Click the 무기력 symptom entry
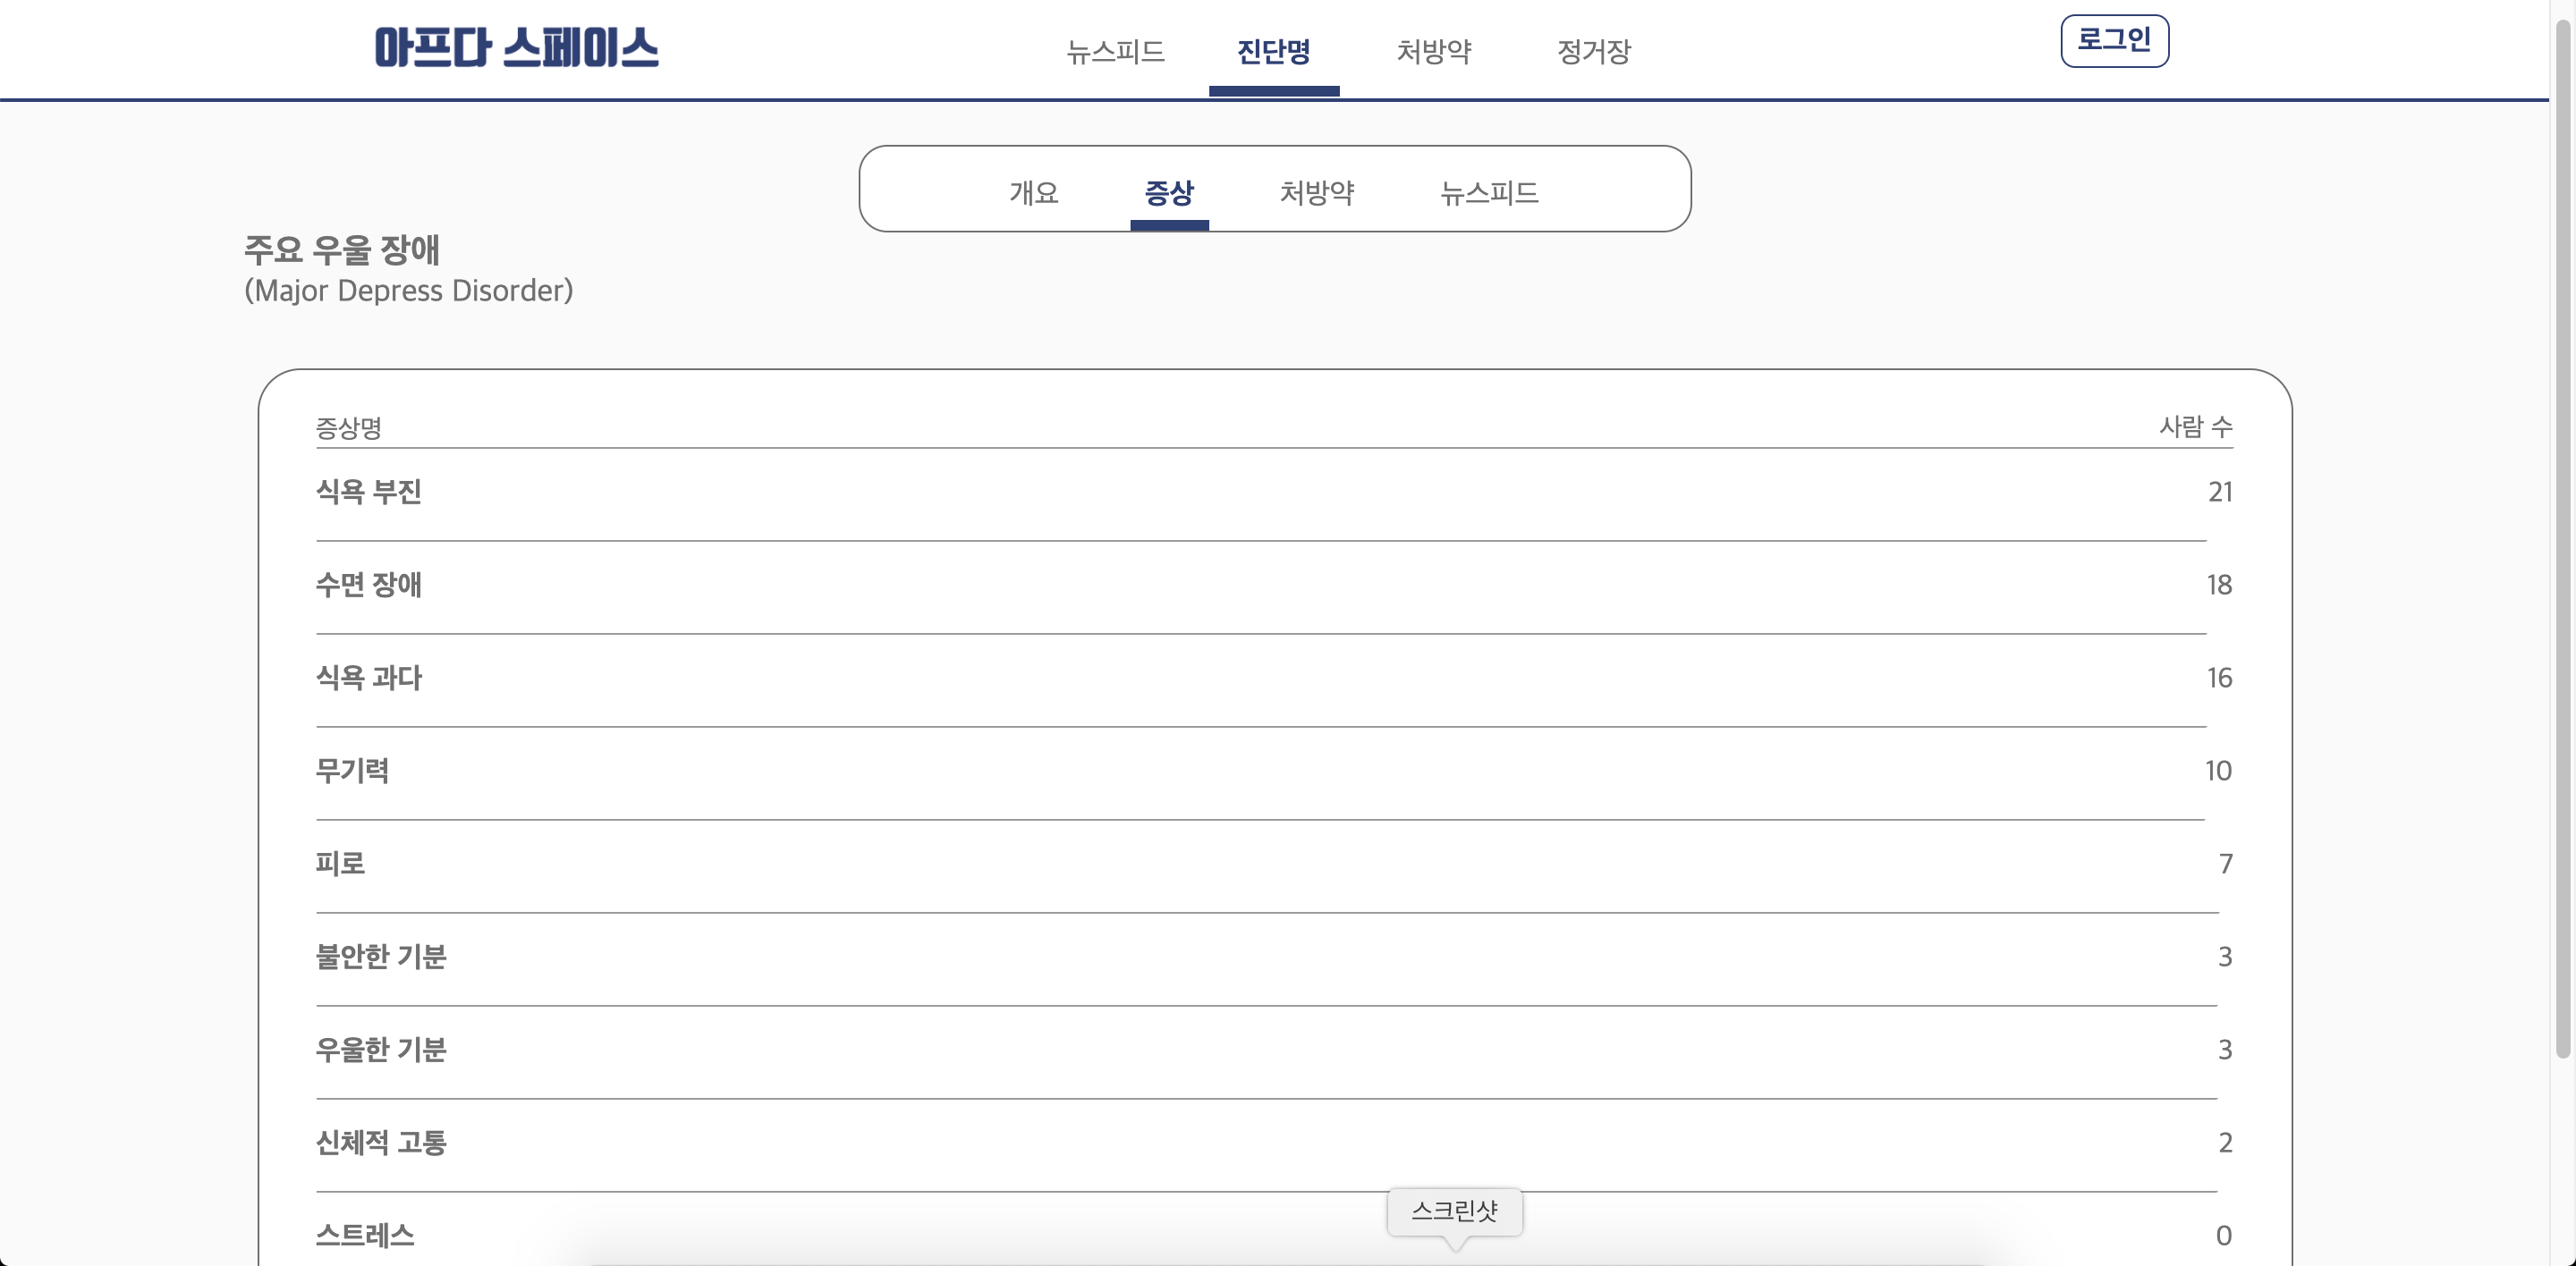Screen dimensions: 2576x1266 pos(352,771)
